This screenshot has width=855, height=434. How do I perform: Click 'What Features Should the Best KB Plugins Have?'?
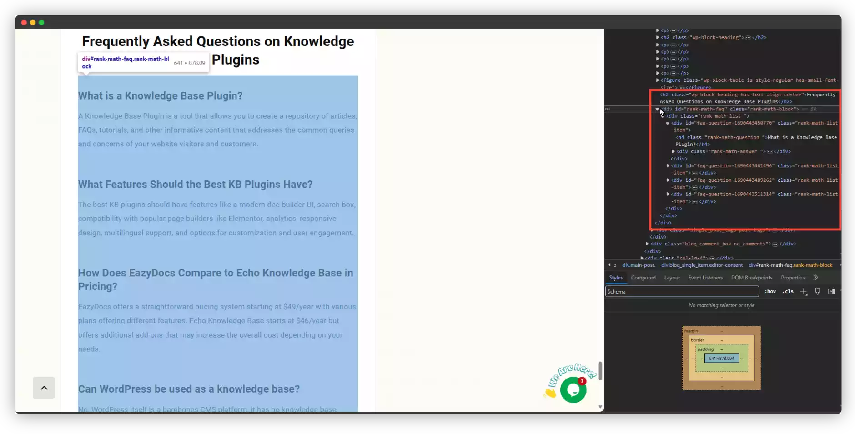click(x=195, y=185)
